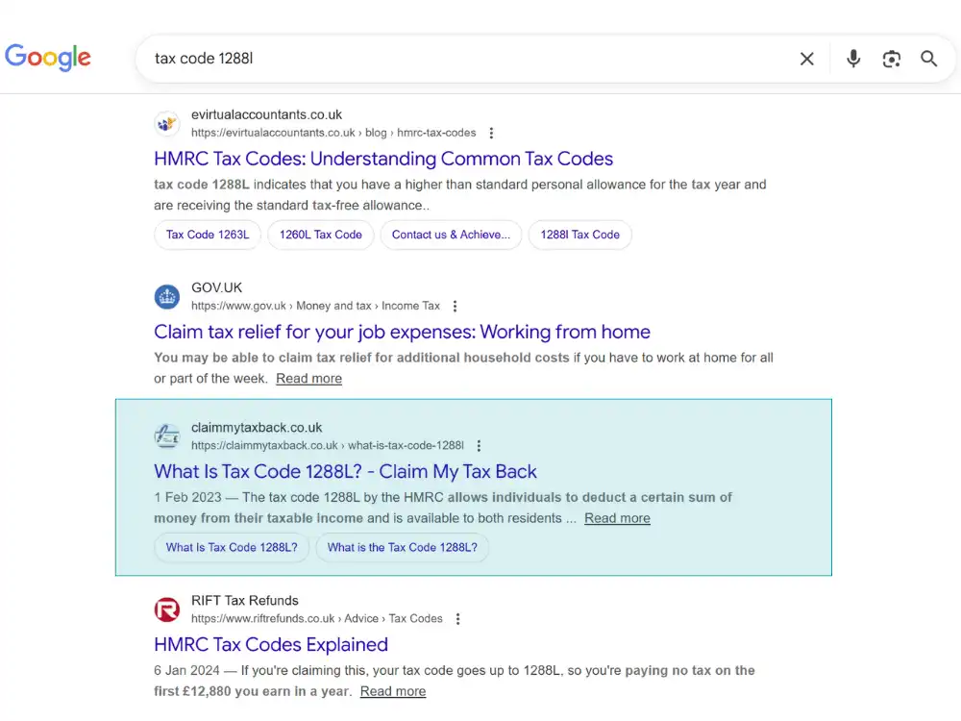Open the HMRC Tax Codes: Understanding Common Tax Codes link
The height and width of the screenshot is (721, 961).
point(384,159)
